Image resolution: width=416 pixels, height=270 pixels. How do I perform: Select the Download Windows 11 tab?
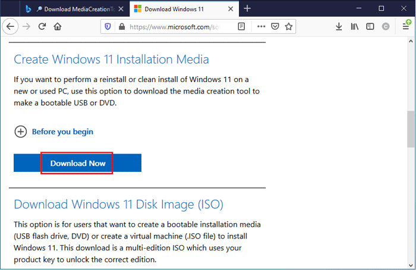tap(184, 9)
